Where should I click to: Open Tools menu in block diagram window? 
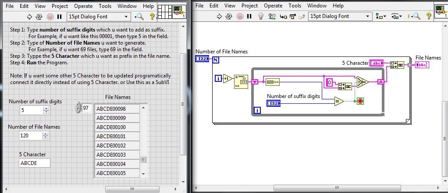pyautogui.click(x=295, y=6)
